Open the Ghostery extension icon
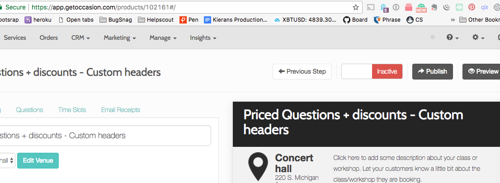This screenshot has height=183, width=500. [384, 7]
